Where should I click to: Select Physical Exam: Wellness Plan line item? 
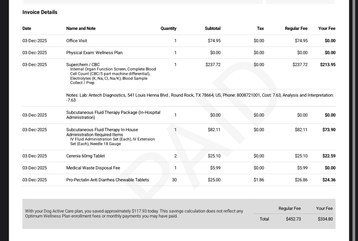(x=94, y=53)
